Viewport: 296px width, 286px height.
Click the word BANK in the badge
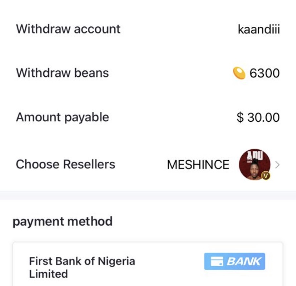[x=244, y=261]
